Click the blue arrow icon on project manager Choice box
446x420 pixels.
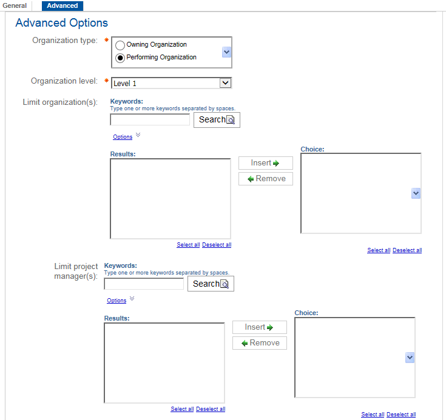tap(410, 358)
